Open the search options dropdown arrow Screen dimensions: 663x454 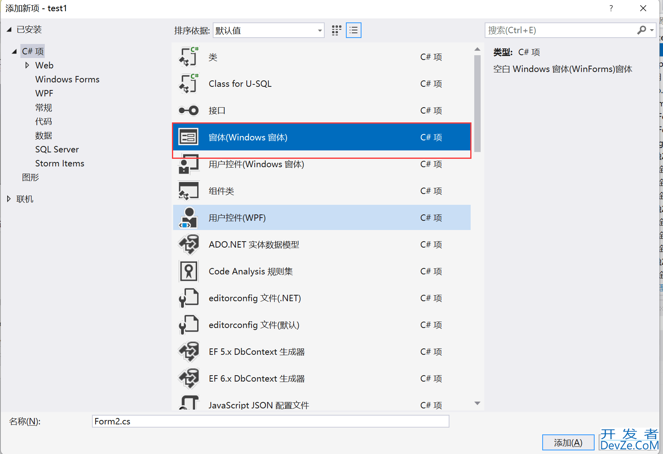click(652, 30)
